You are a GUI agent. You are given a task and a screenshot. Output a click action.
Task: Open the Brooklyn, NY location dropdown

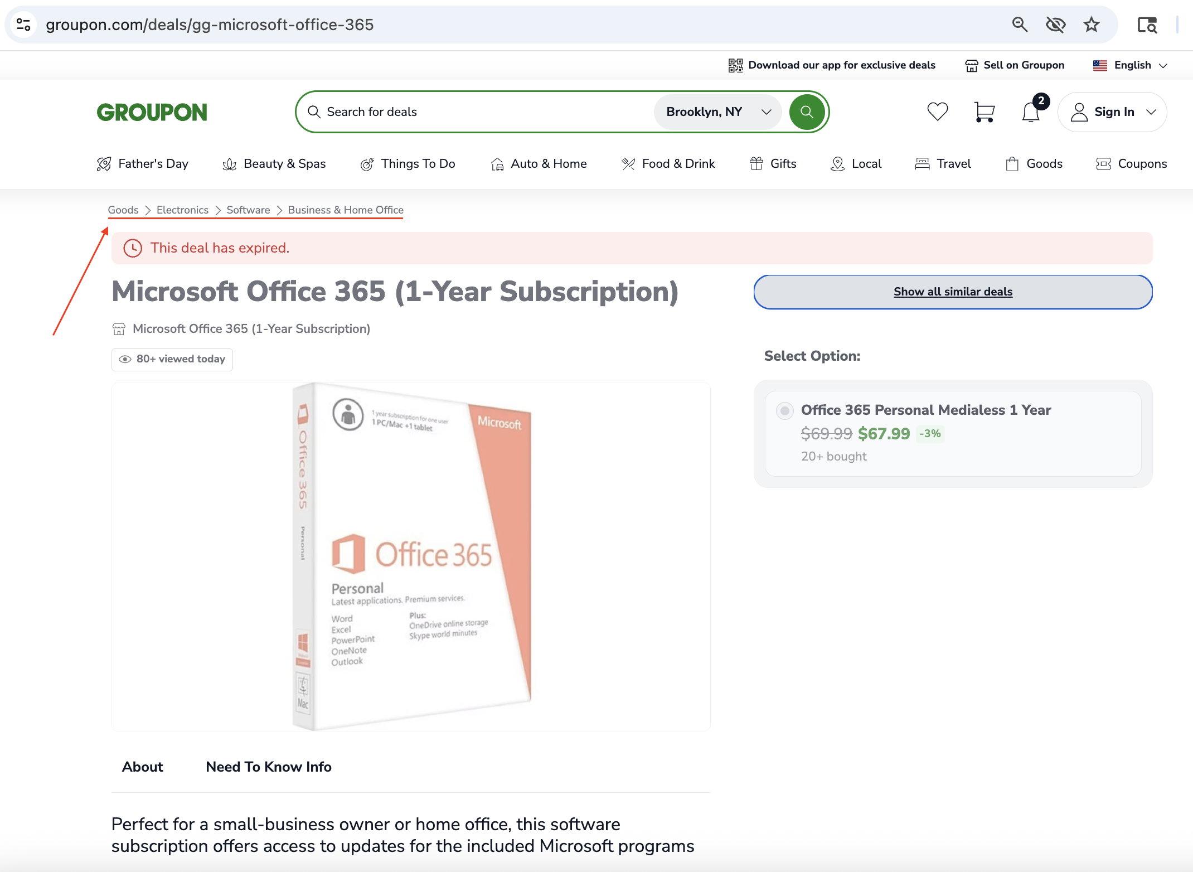(719, 112)
